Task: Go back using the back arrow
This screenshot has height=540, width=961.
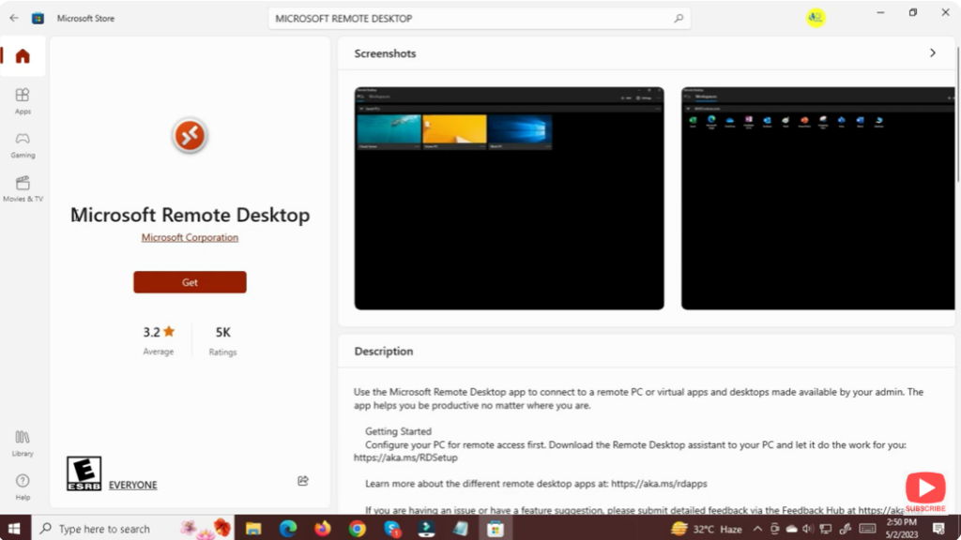Action: (14, 18)
